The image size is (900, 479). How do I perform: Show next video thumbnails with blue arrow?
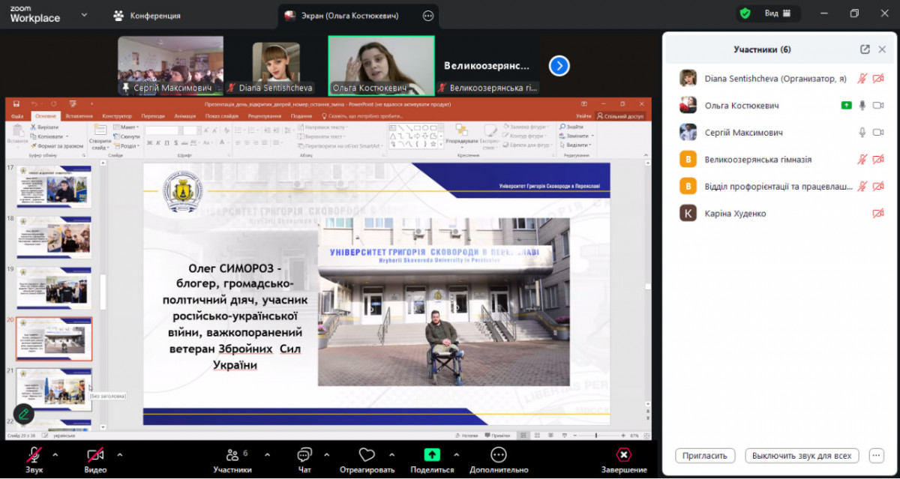click(559, 66)
